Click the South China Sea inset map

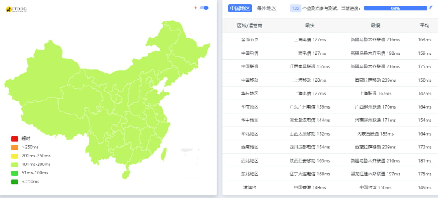190,163
